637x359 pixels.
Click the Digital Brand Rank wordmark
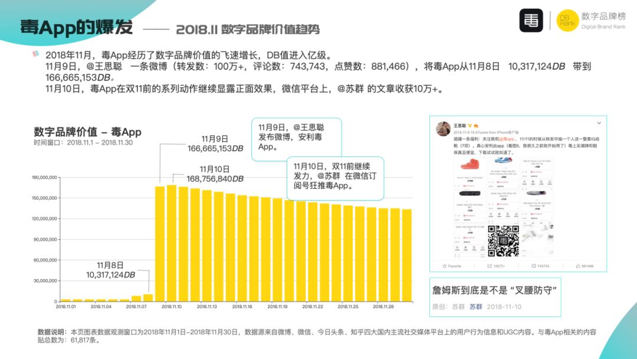point(603,27)
